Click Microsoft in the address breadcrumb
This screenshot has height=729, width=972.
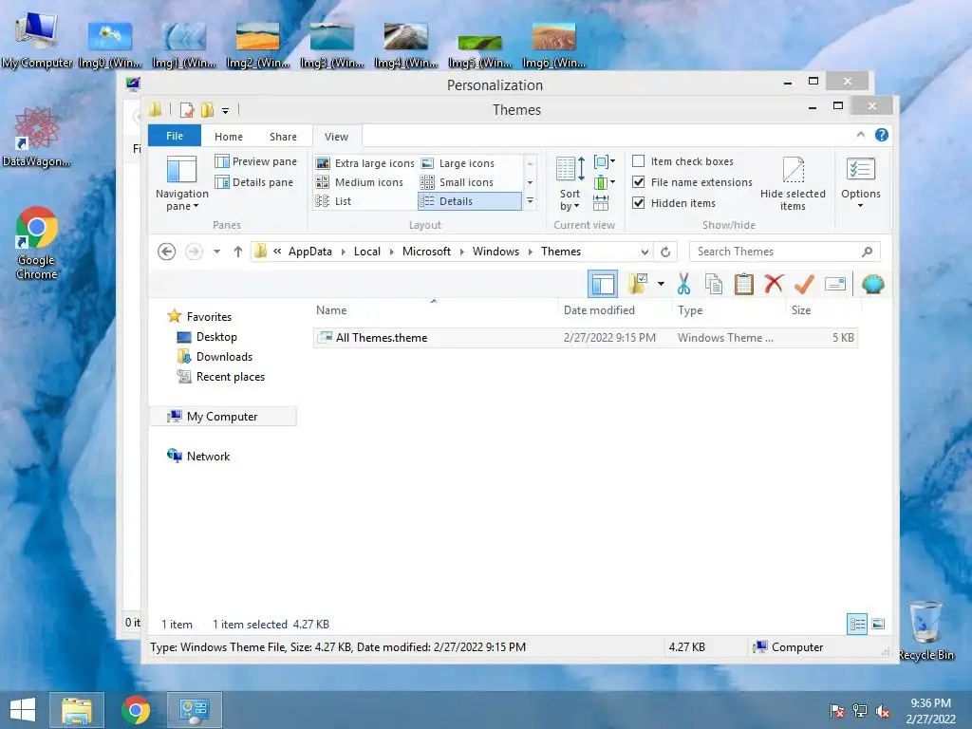[x=426, y=251]
